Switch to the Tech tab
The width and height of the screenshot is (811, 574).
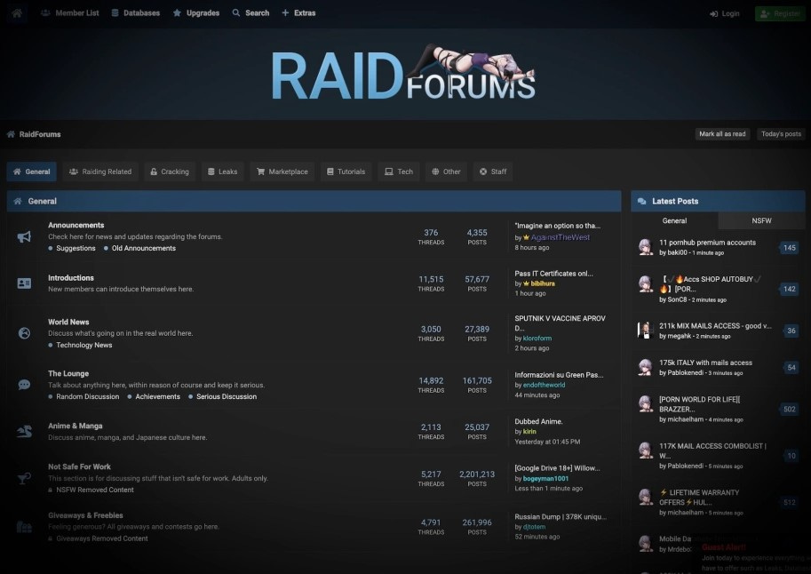pos(399,171)
